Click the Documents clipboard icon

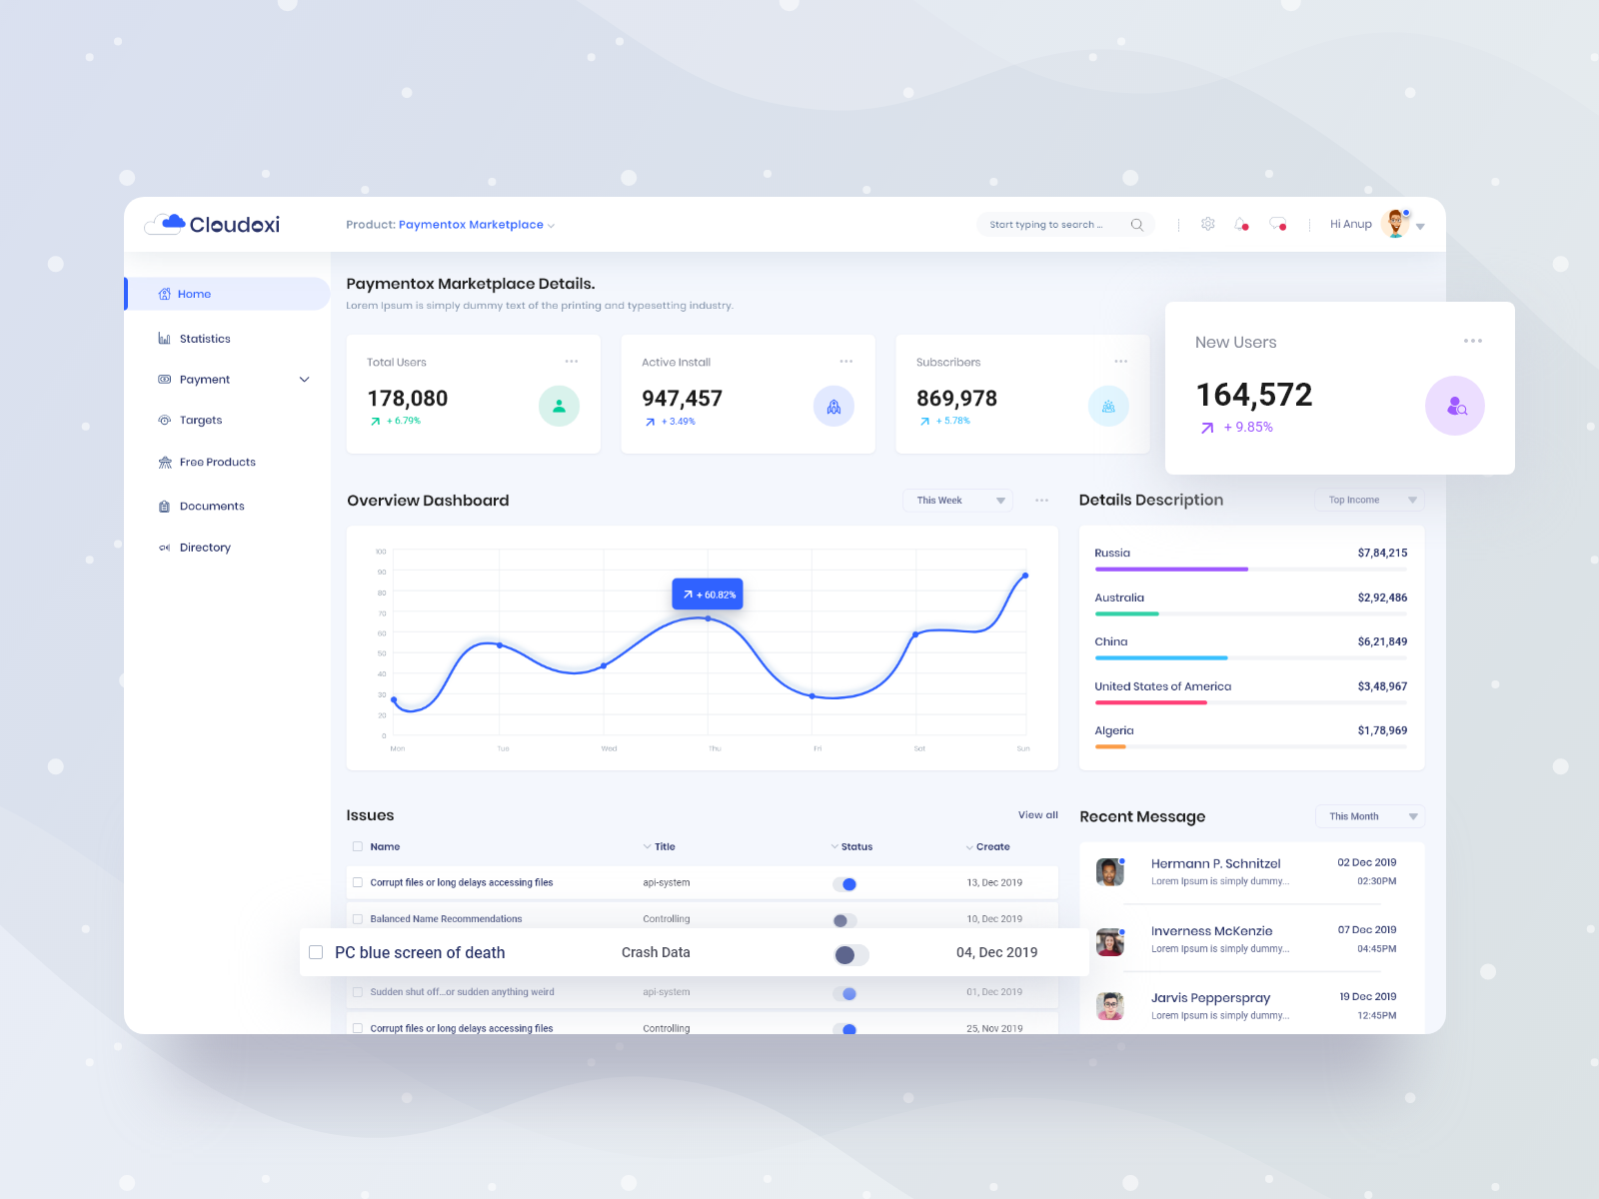[x=164, y=507]
